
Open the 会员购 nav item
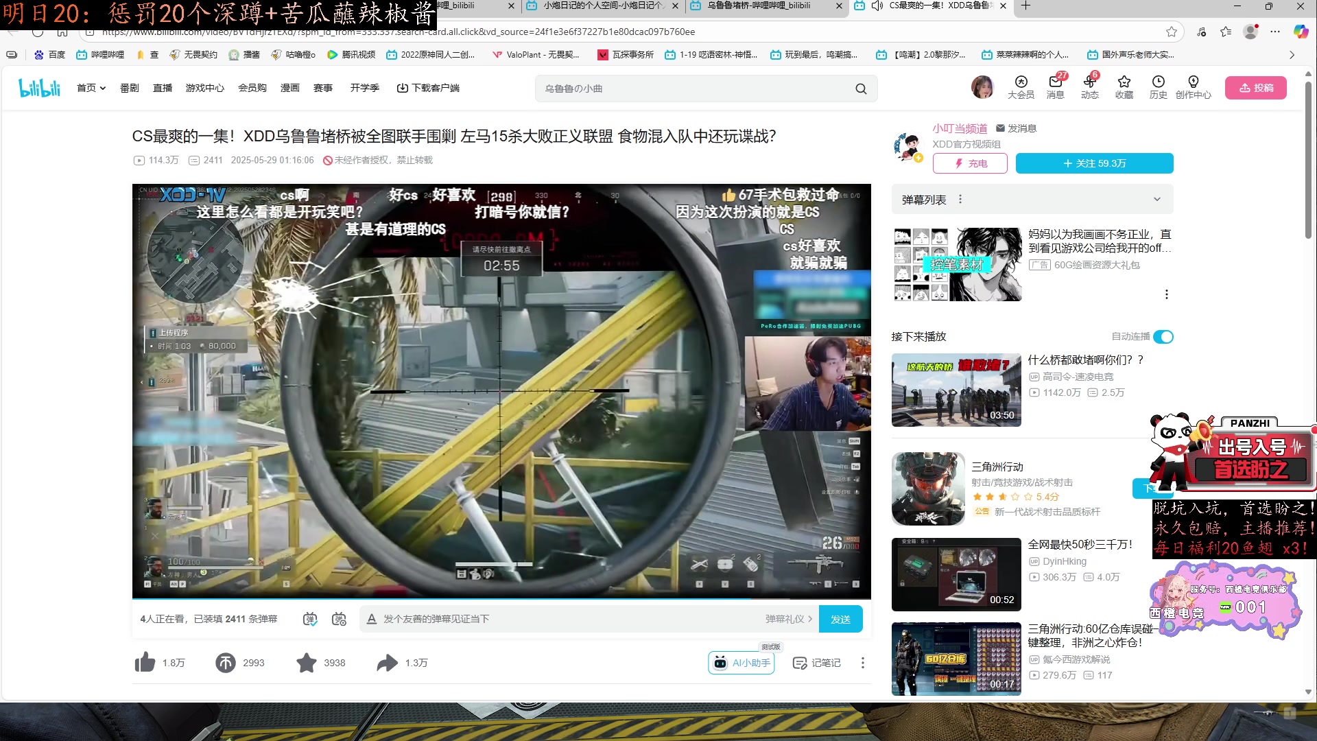(252, 88)
